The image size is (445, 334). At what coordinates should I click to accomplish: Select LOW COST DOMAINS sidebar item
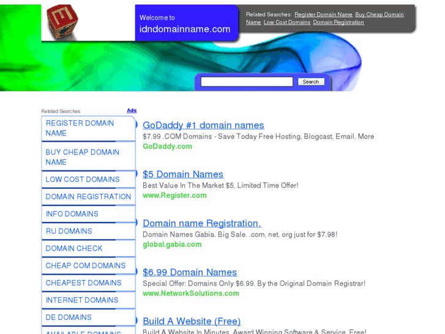coord(88,180)
